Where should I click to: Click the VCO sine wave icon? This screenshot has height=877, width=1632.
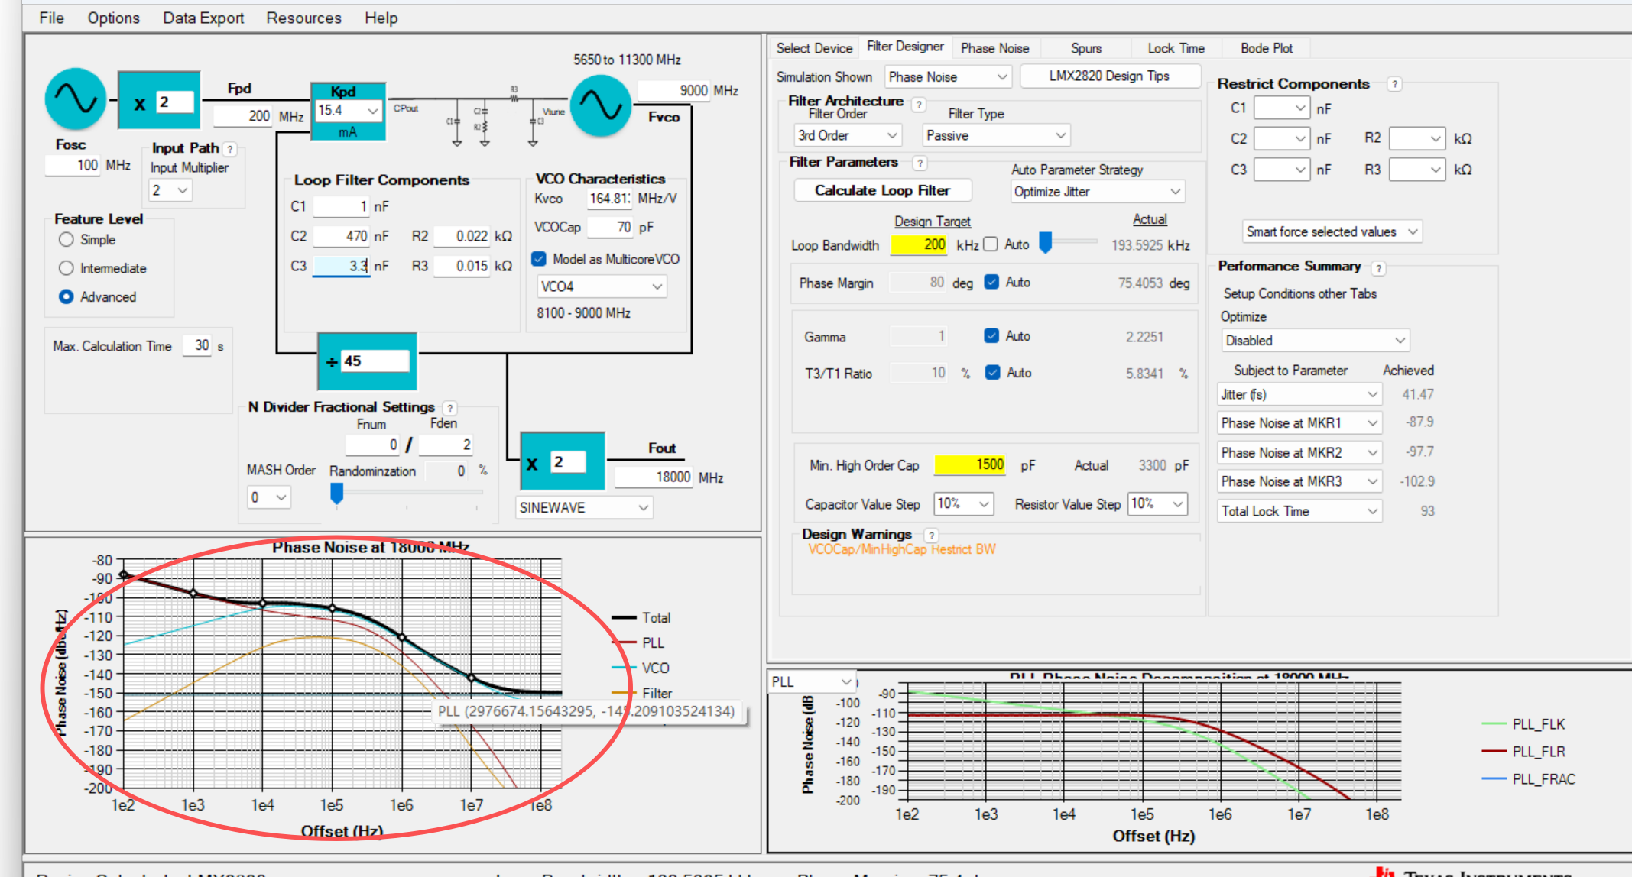pos(601,105)
